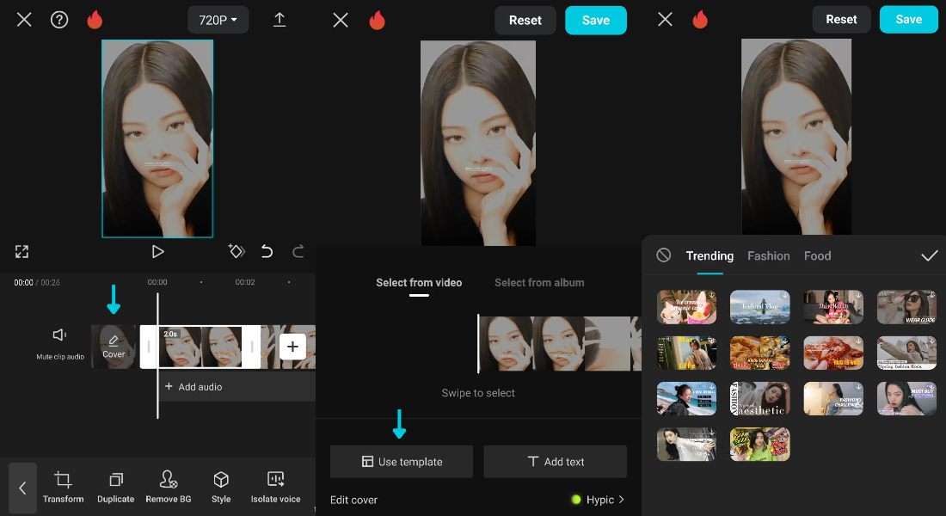Select the no-template circle-slash icon
946x516 pixels.
tap(664, 255)
